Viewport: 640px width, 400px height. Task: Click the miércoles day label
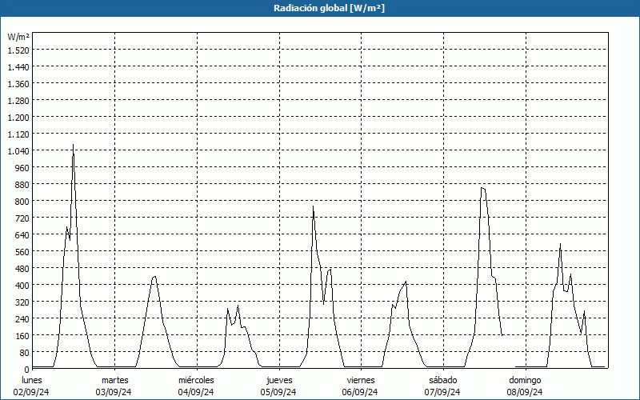click(196, 380)
